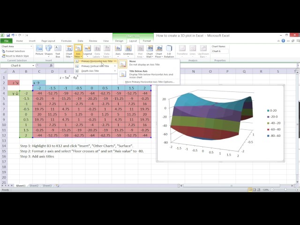
Task: Click the Chart Name input field
Action: [x=220, y=51]
